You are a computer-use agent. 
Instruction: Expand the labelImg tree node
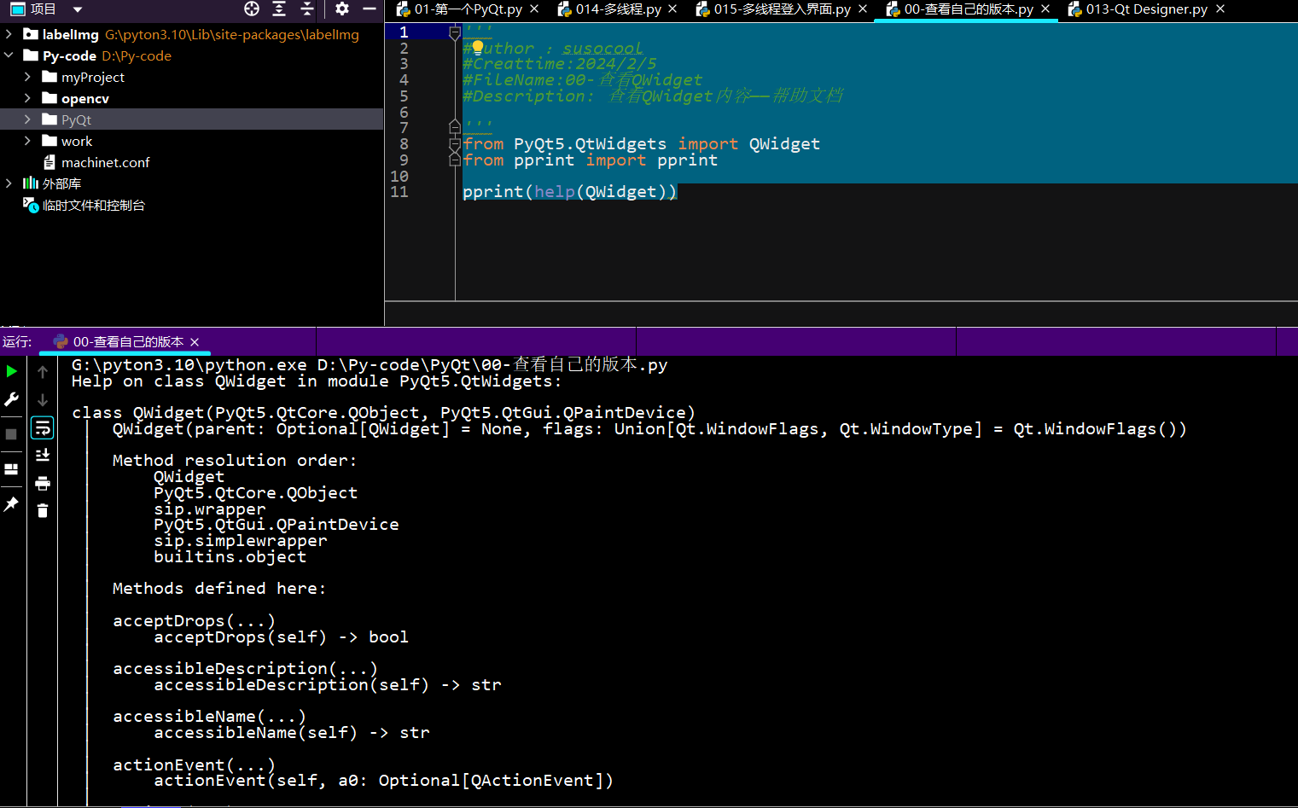[x=9, y=34]
